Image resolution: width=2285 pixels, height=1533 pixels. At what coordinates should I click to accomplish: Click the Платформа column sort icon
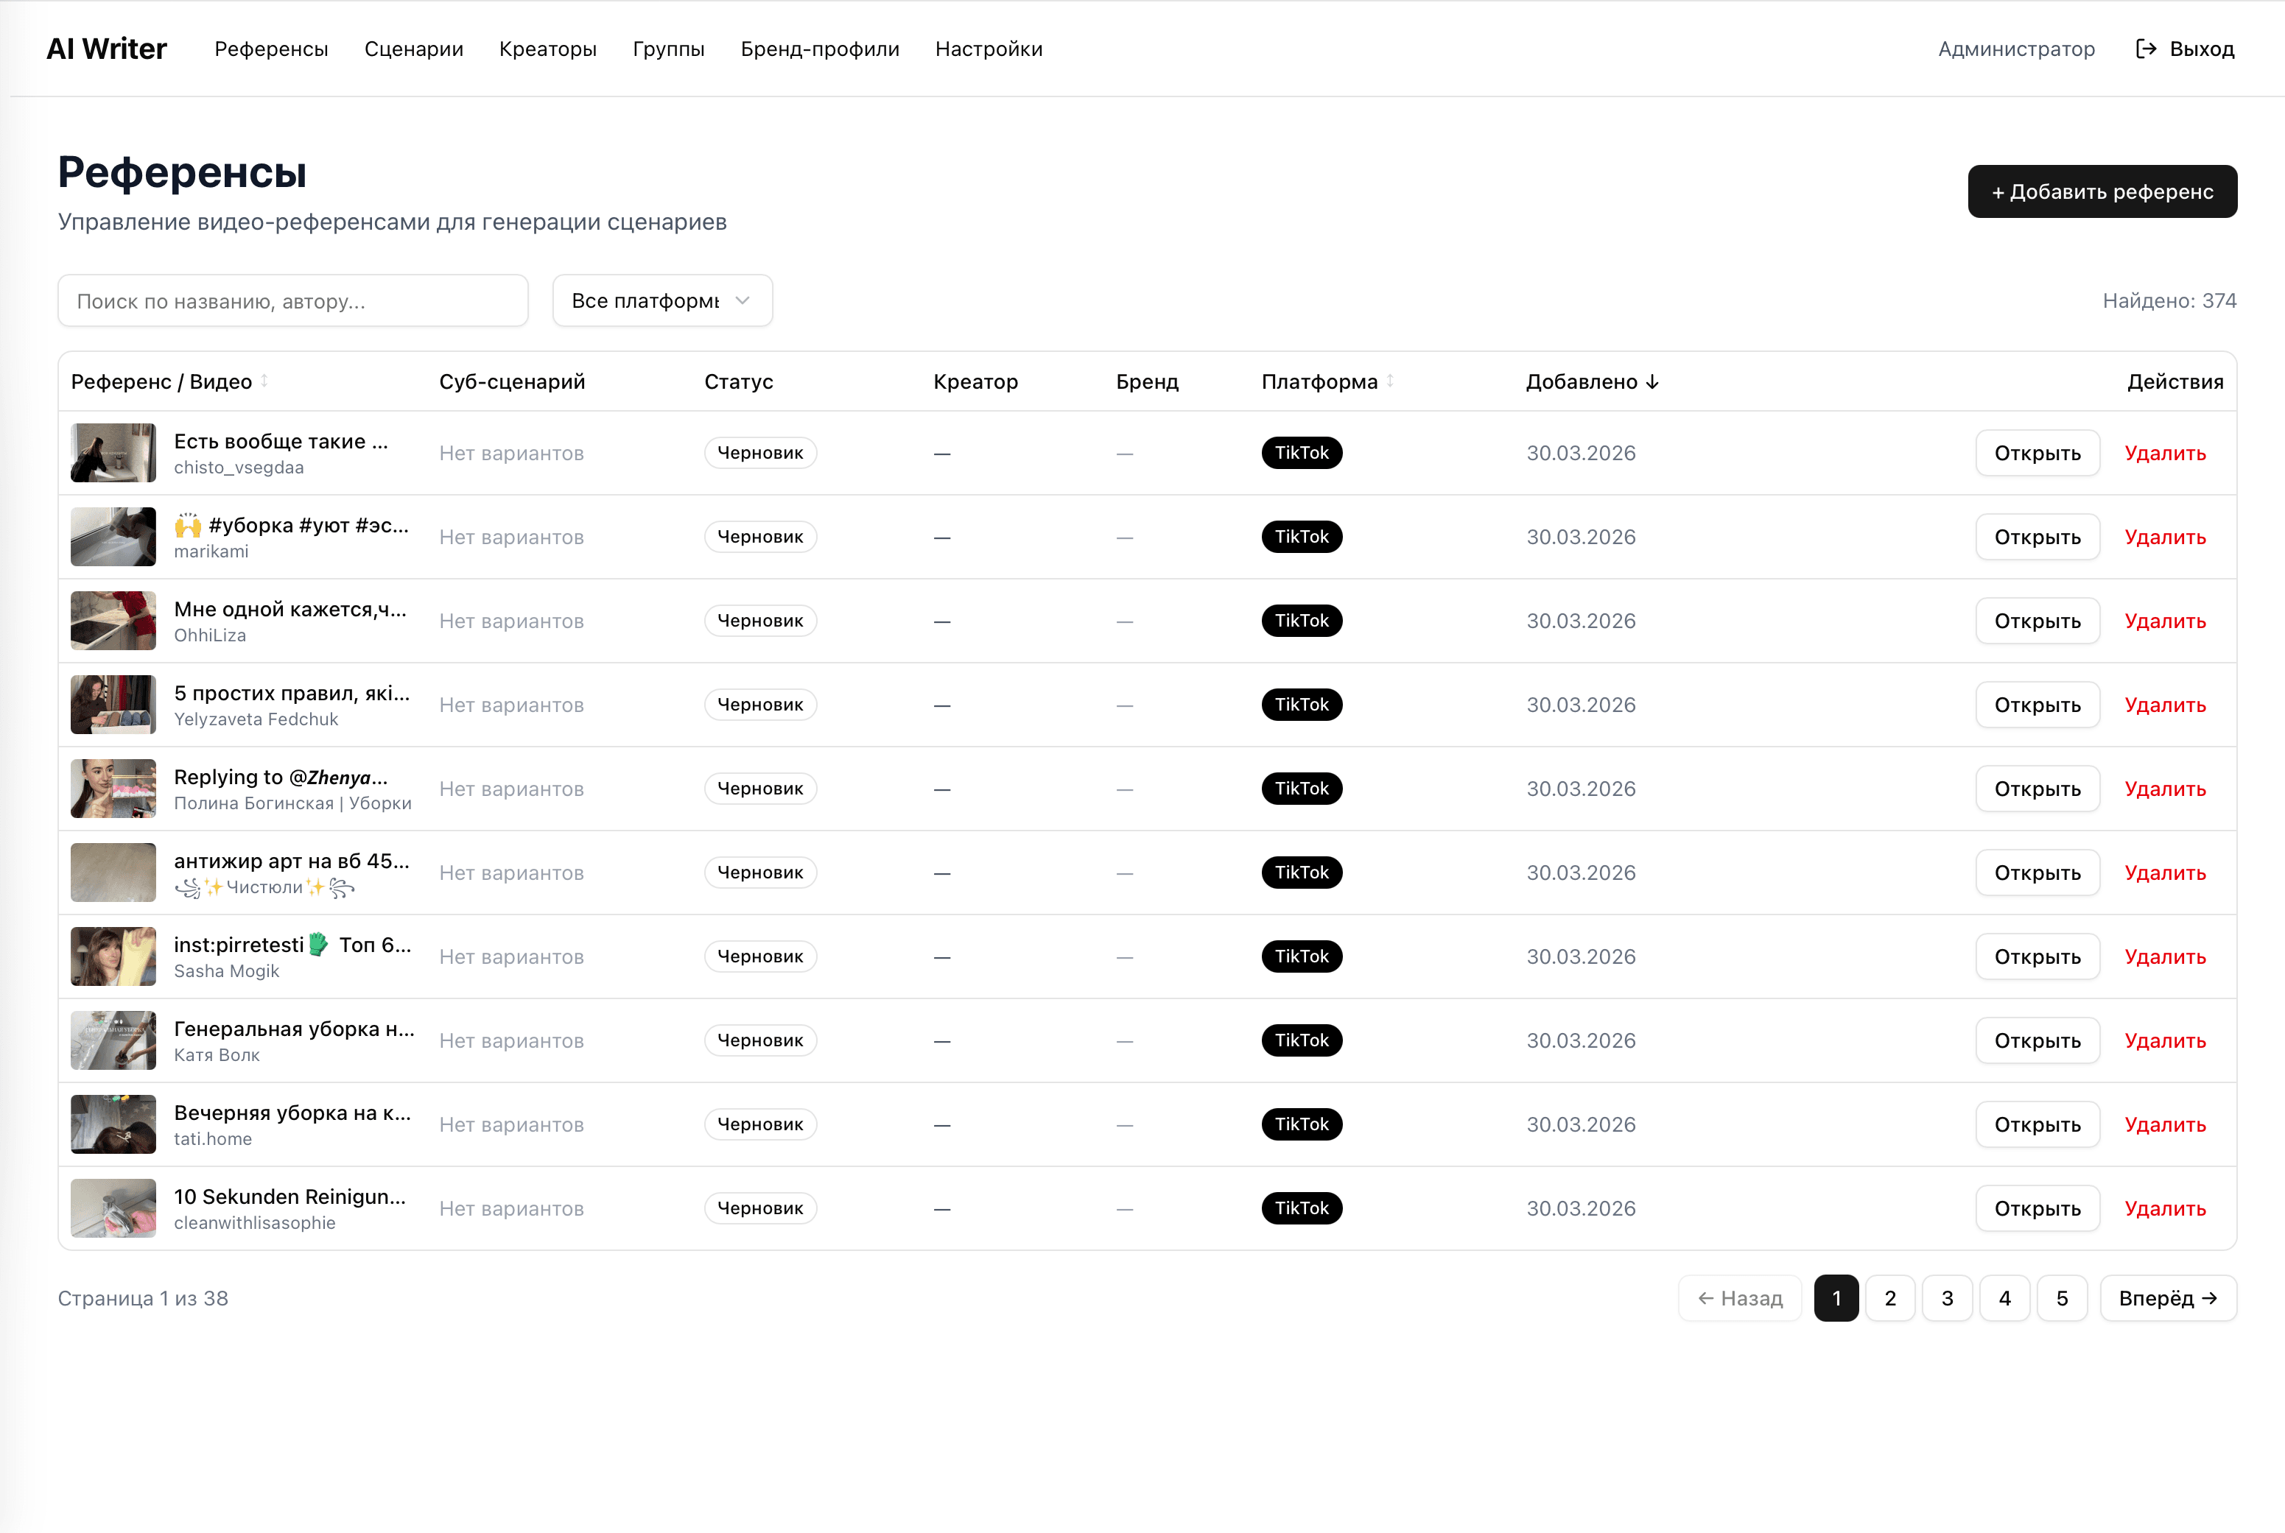click(x=1390, y=381)
